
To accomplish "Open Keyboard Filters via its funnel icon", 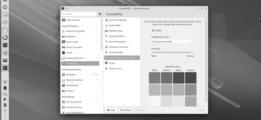I will [x=106, y=36].
